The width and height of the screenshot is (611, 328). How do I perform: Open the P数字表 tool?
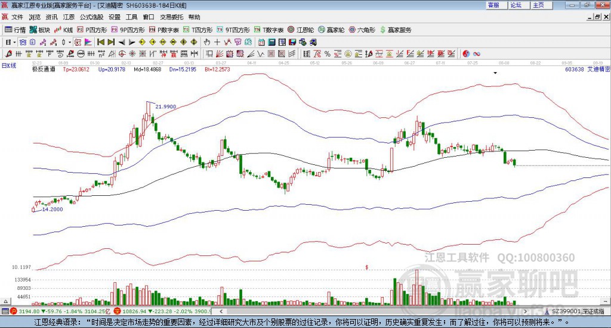[164, 30]
